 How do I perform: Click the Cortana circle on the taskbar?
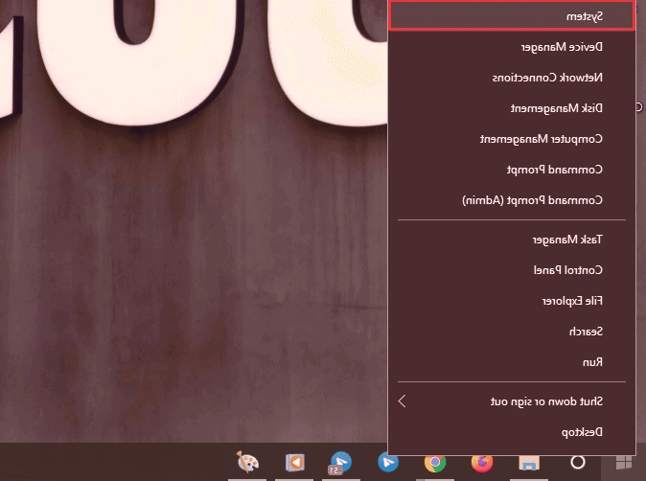(578, 463)
